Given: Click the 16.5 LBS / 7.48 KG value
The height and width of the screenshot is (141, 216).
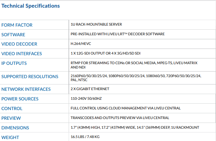Looking at the screenshot, I should click(85, 137).
